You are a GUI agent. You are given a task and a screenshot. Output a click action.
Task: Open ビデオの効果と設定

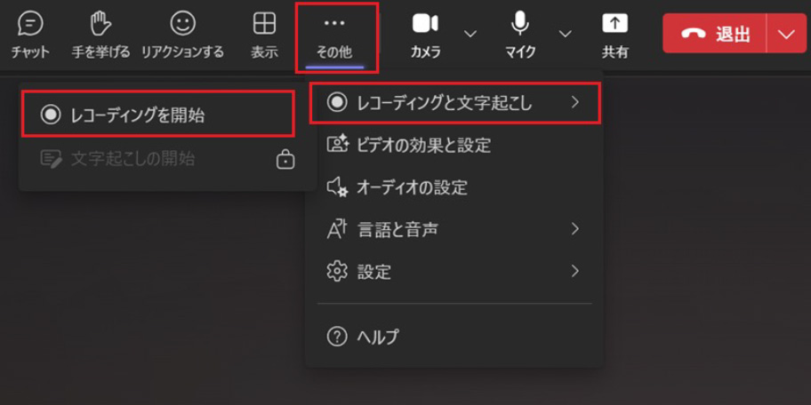pyautogui.click(x=454, y=145)
